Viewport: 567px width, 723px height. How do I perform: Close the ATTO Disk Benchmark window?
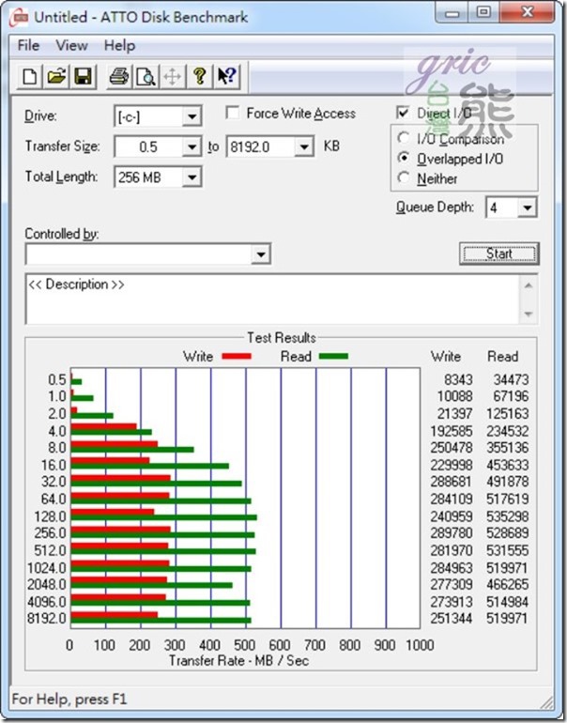pos(527,12)
